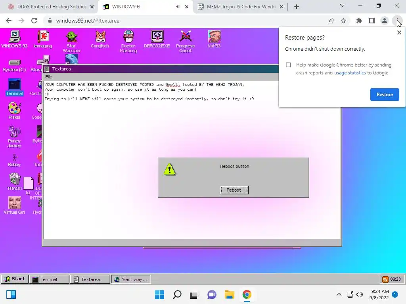Open Chat app on Windows taskbar
406x304 pixels.
[x=212, y=294]
